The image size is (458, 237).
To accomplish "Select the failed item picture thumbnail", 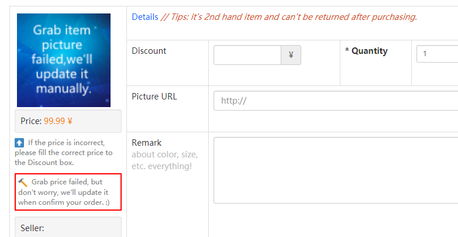I will [x=64, y=60].
